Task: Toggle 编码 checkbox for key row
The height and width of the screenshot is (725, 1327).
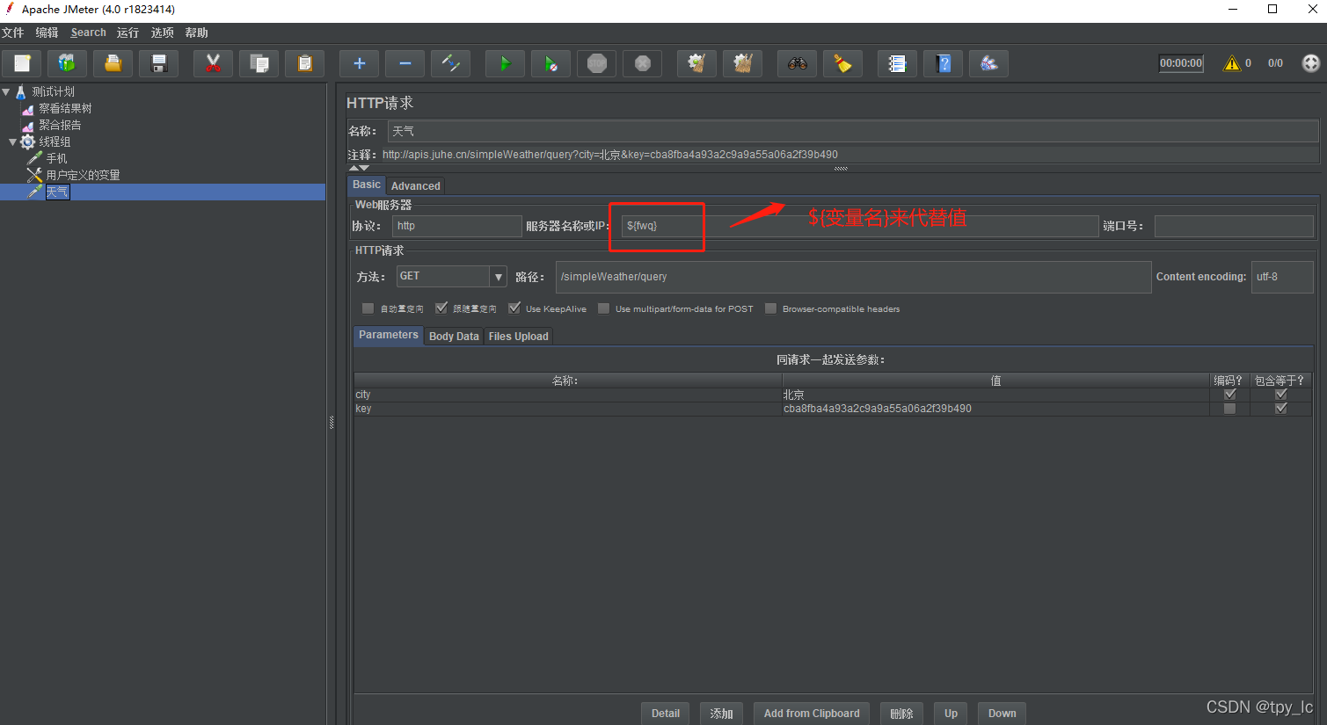Action: tap(1229, 409)
